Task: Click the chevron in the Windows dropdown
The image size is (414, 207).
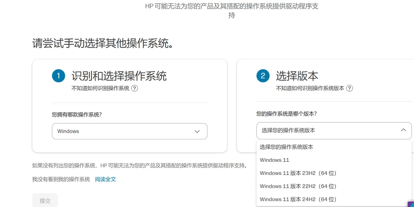Action: [x=197, y=131]
